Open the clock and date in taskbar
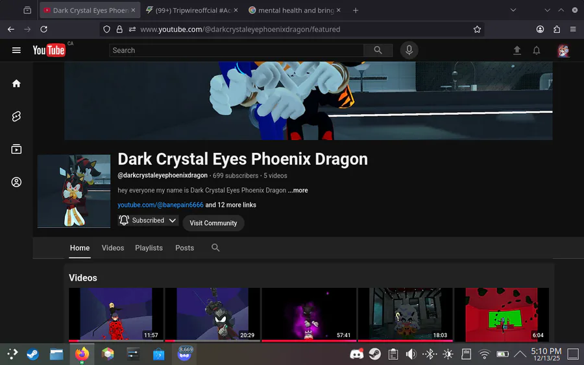Screen dimensions: 584x365 [x=546, y=354]
